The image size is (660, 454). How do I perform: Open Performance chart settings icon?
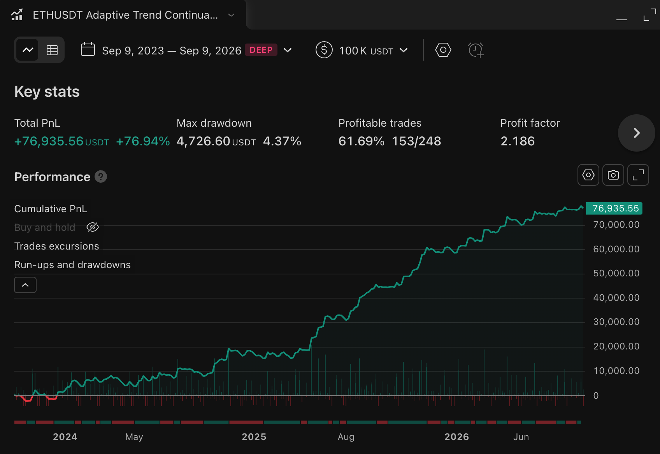tap(588, 175)
